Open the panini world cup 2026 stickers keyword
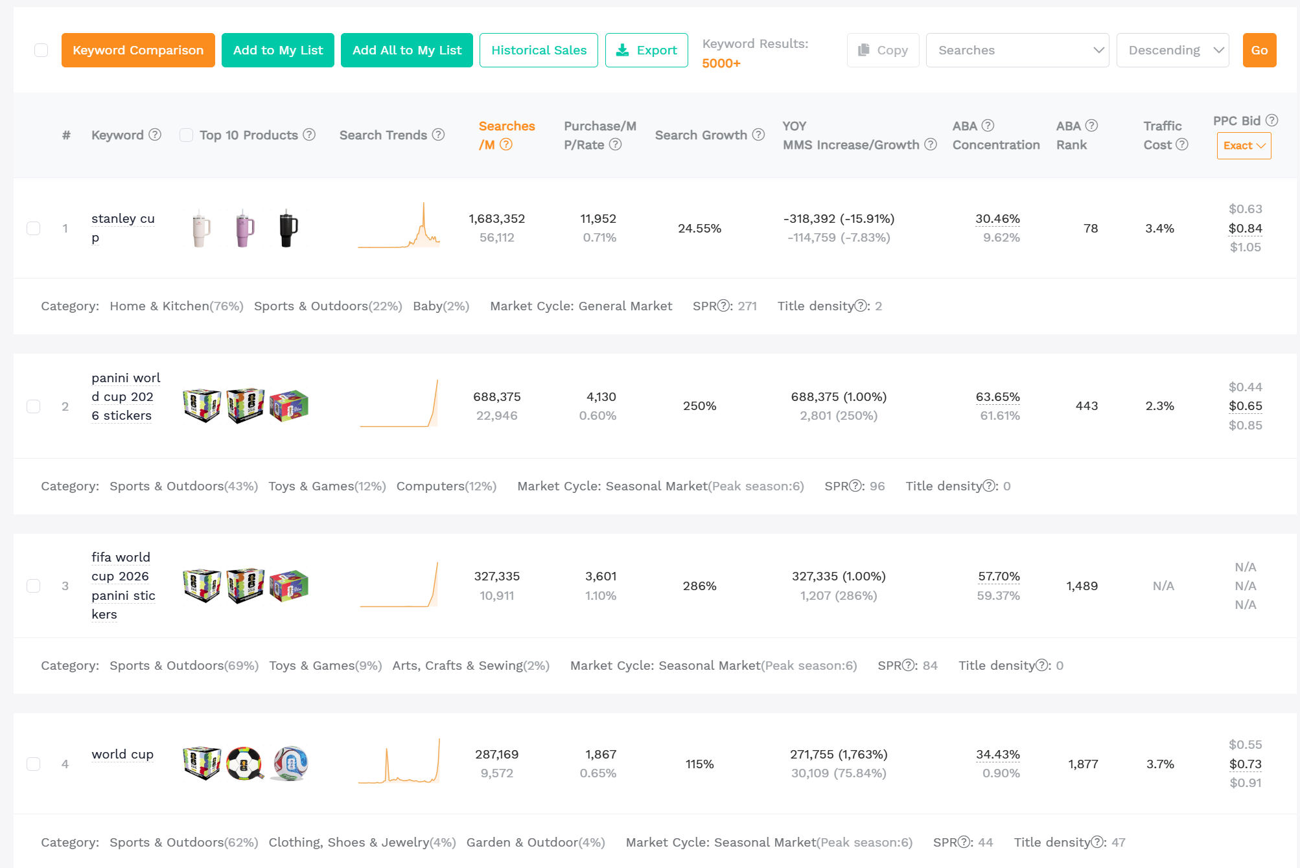The image size is (1300, 868). tap(126, 396)
